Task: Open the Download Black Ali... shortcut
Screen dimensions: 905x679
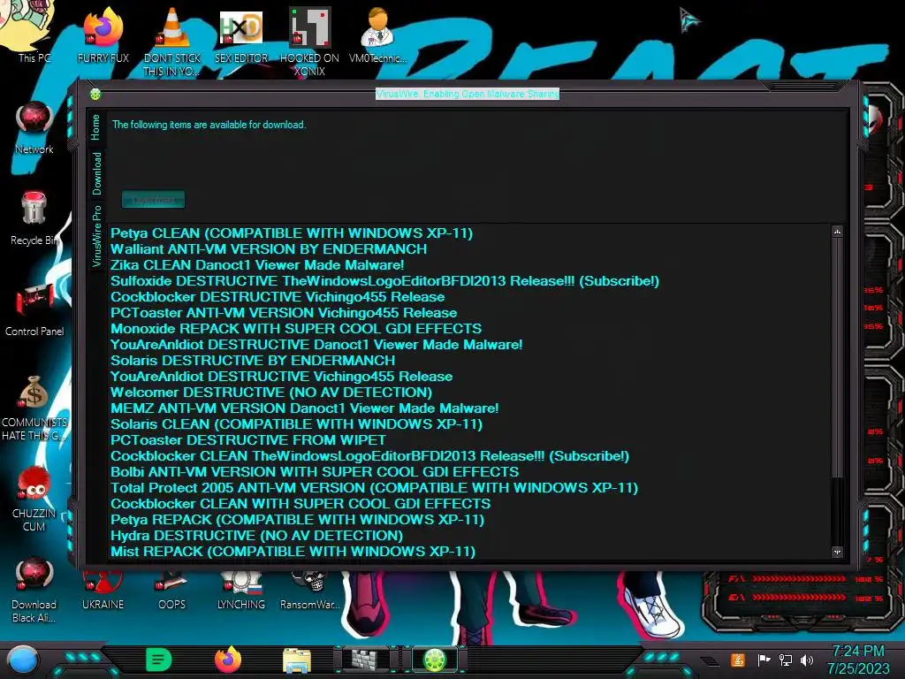Action: point(34,589)
